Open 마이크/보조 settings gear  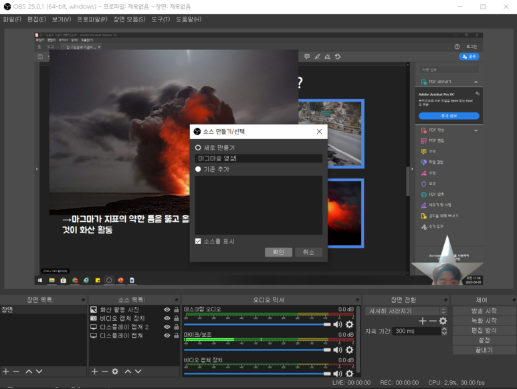tap(350, 350)
